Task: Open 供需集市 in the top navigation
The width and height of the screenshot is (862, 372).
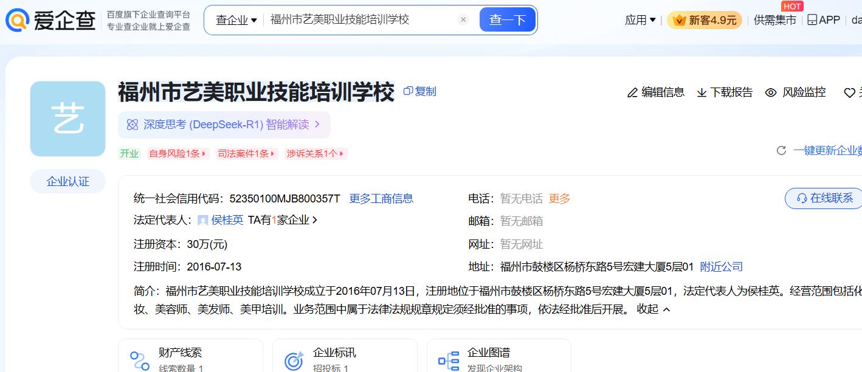Action: point(774,20)
